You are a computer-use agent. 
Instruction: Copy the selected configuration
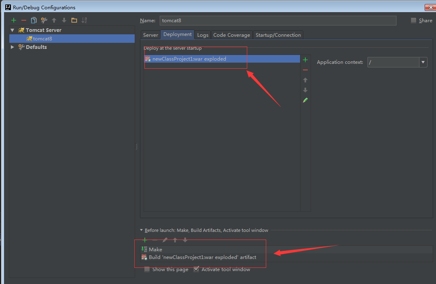(x=33, y=20)
